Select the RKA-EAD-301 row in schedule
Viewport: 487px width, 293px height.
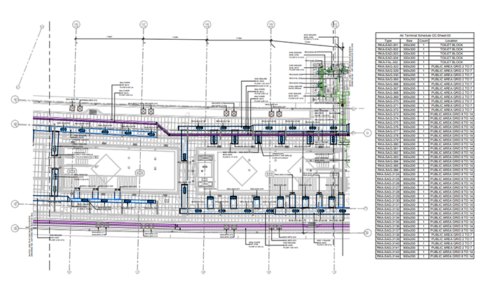pos(387,45)
